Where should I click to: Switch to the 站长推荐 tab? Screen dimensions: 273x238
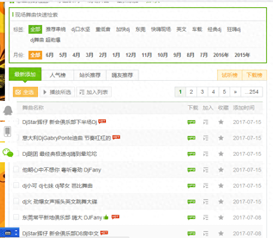[90, 75]
